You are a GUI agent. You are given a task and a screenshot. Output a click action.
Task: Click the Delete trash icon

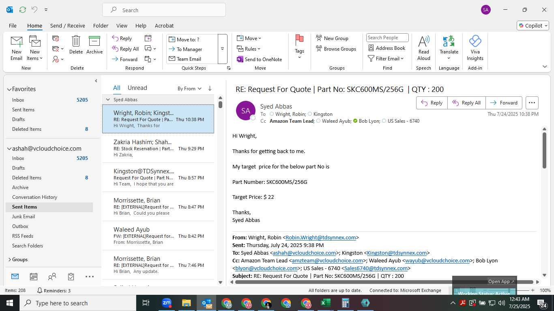pos(76,45)
